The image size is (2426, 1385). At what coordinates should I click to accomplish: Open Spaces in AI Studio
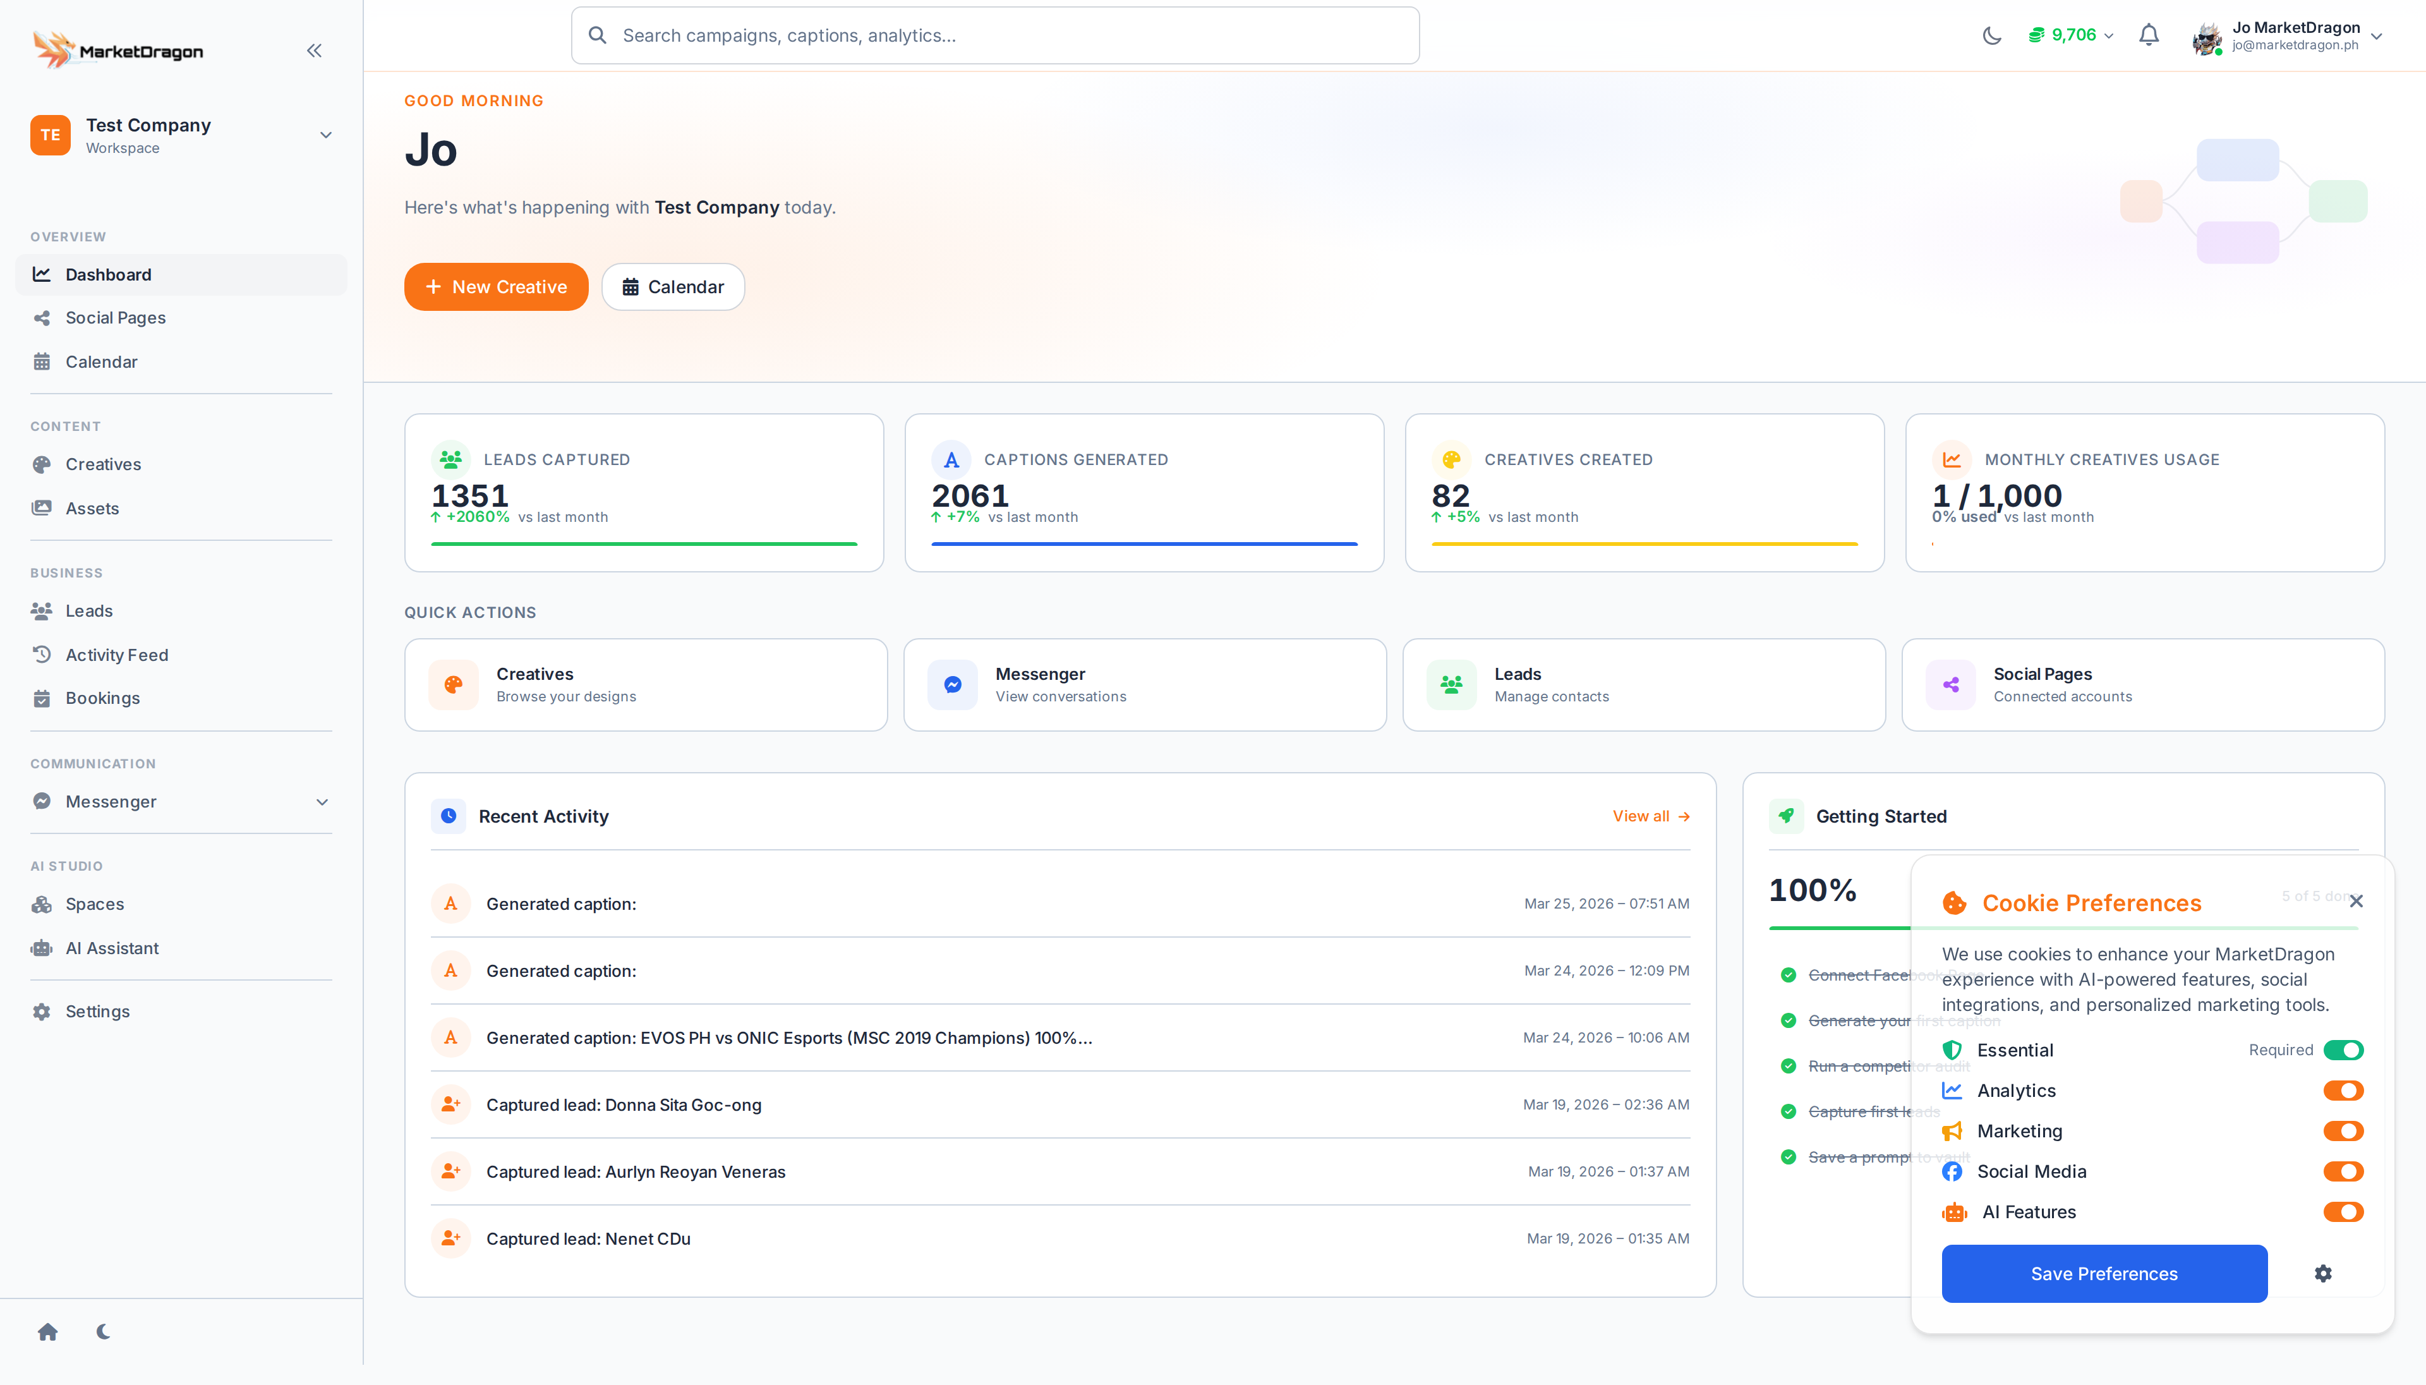182,904
